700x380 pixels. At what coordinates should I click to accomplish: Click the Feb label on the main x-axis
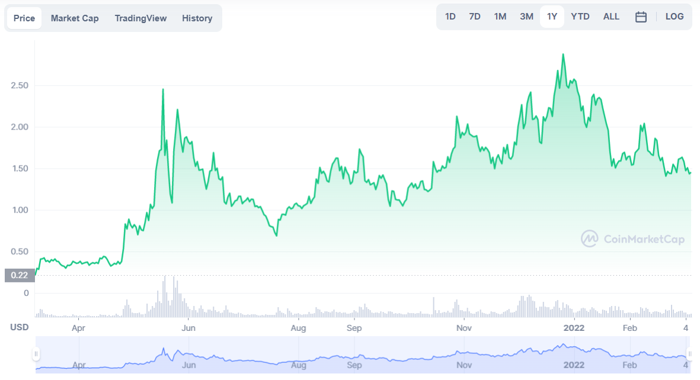pos(630,328)
